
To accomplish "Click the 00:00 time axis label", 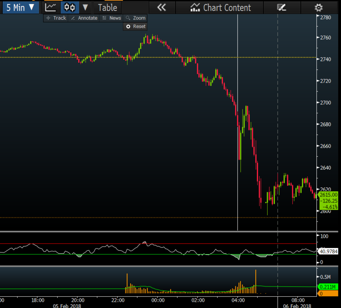I will (158, 300).
